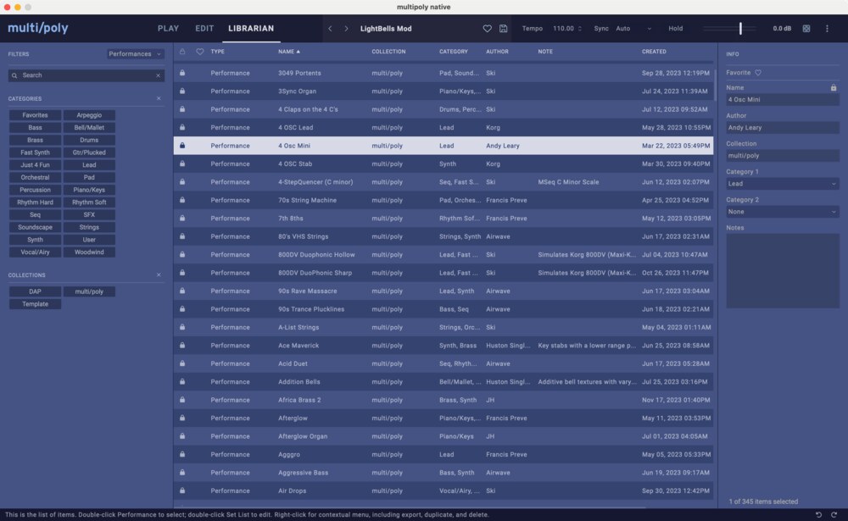This screenshot has width=848, height=521.
Task: Open the three-dot options menu
Action: pyautogui.click(x=827, y=29)
